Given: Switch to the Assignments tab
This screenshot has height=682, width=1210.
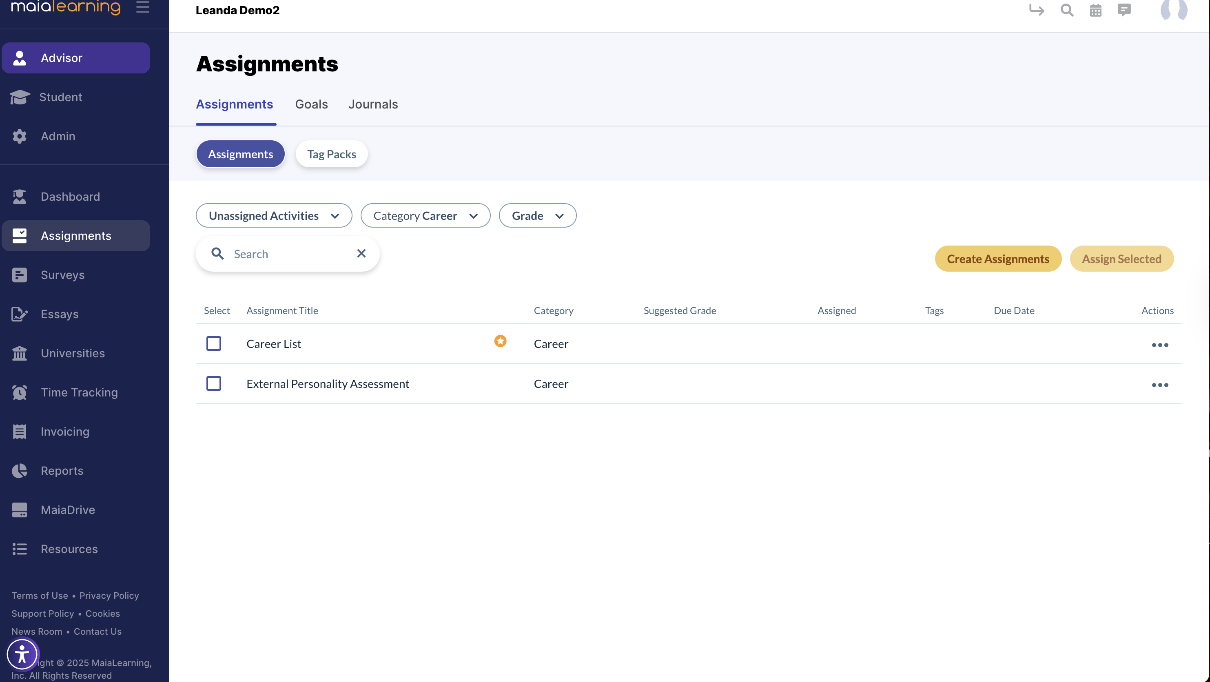Looking at the screenshot, I should [x=235, y=104].
